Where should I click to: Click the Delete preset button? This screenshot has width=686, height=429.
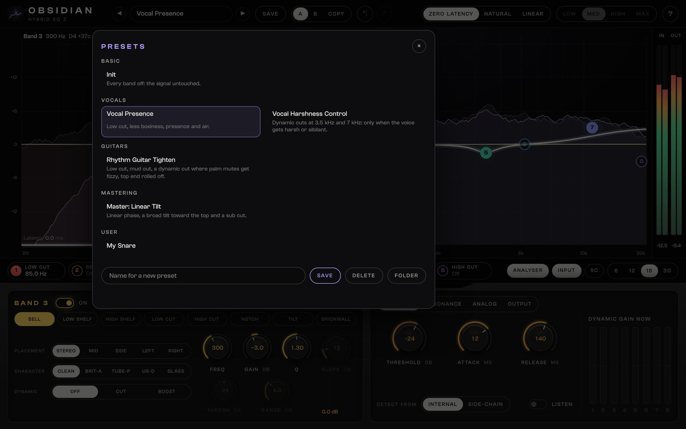pos(364,275)
